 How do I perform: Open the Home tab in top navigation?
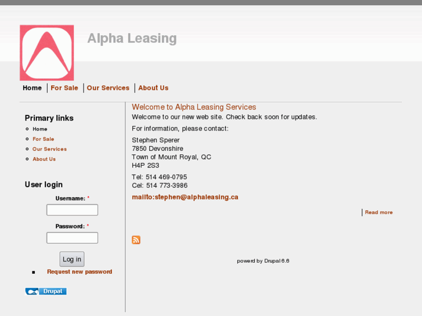coord(32,88)
